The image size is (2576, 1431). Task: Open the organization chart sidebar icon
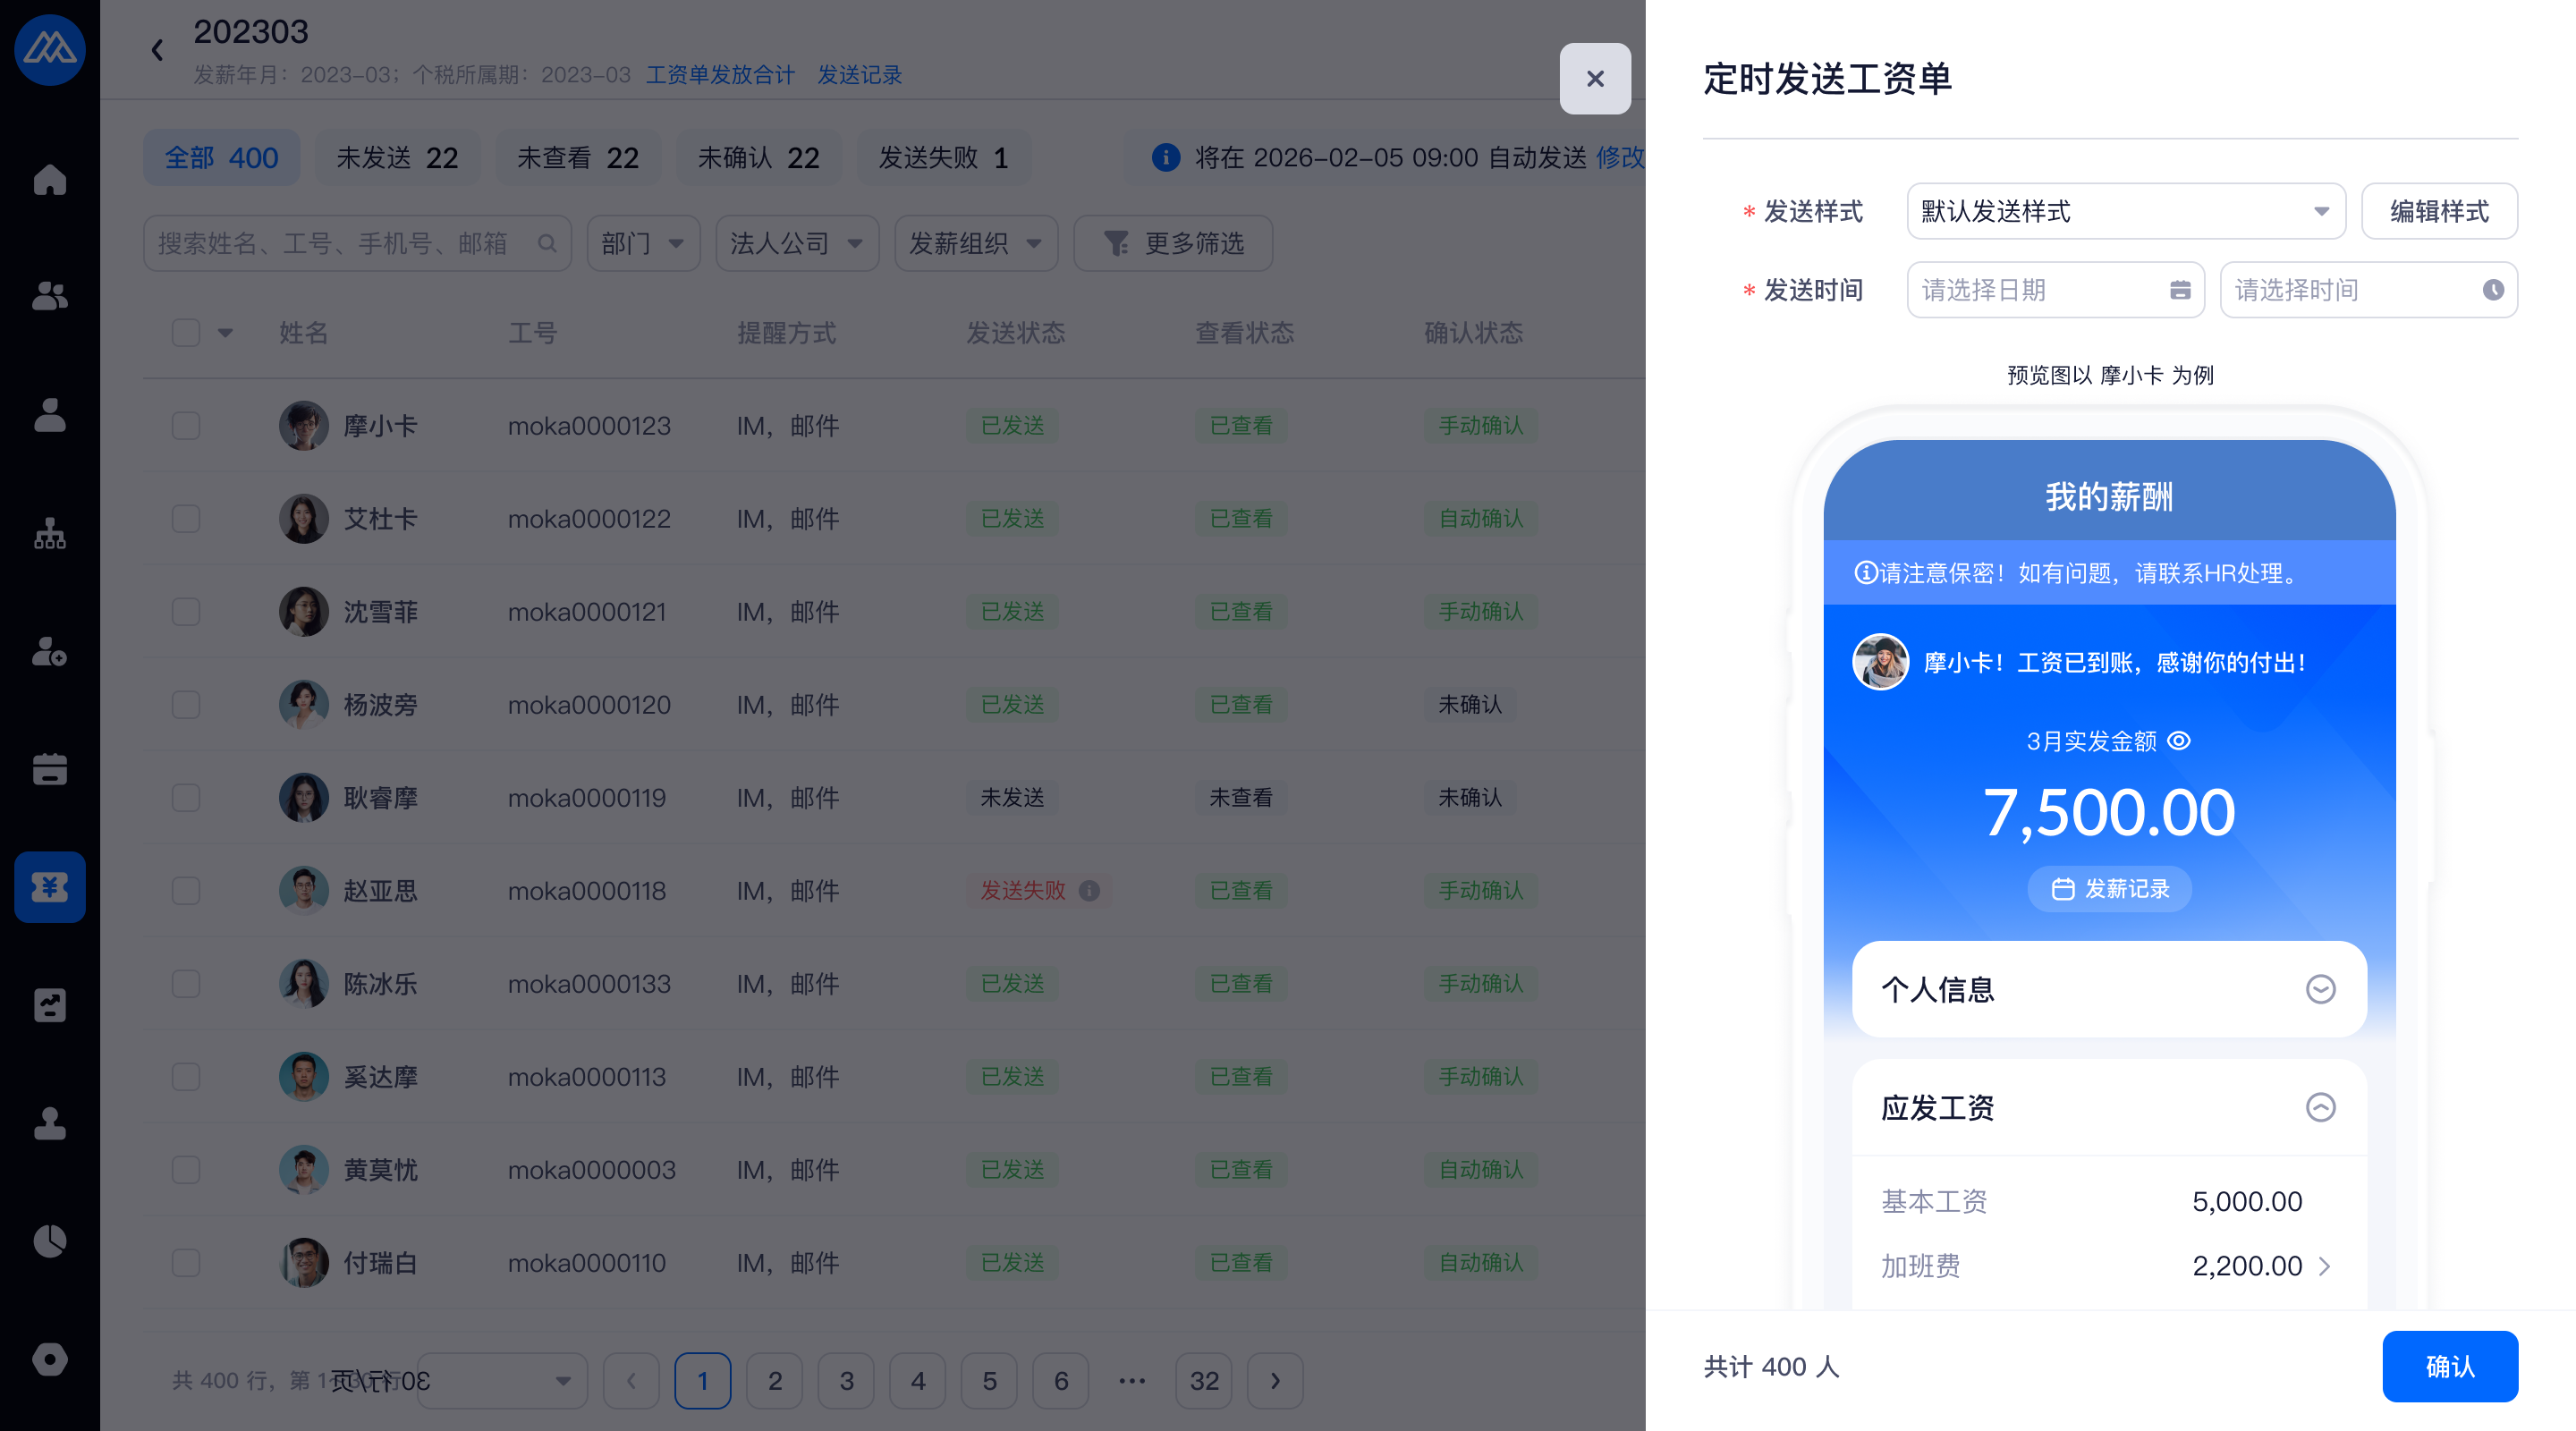pos(49,533)
